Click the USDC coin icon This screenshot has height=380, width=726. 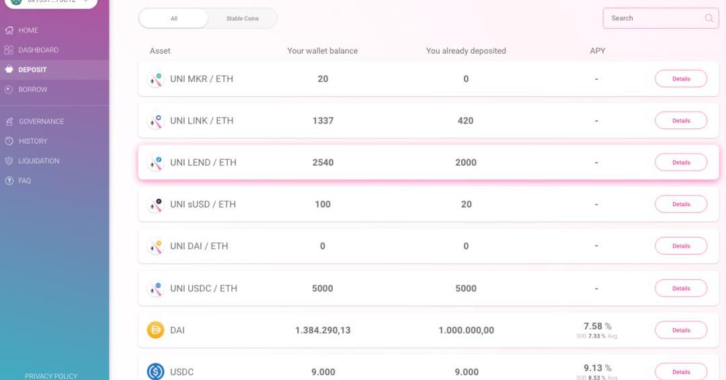click(155, 371)
